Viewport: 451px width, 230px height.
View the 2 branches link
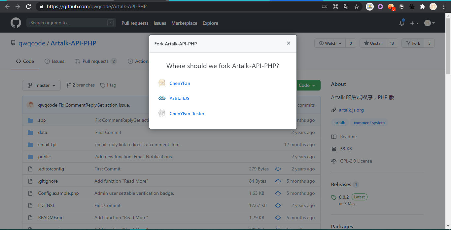pyautogui.click(x=81, y=85)
